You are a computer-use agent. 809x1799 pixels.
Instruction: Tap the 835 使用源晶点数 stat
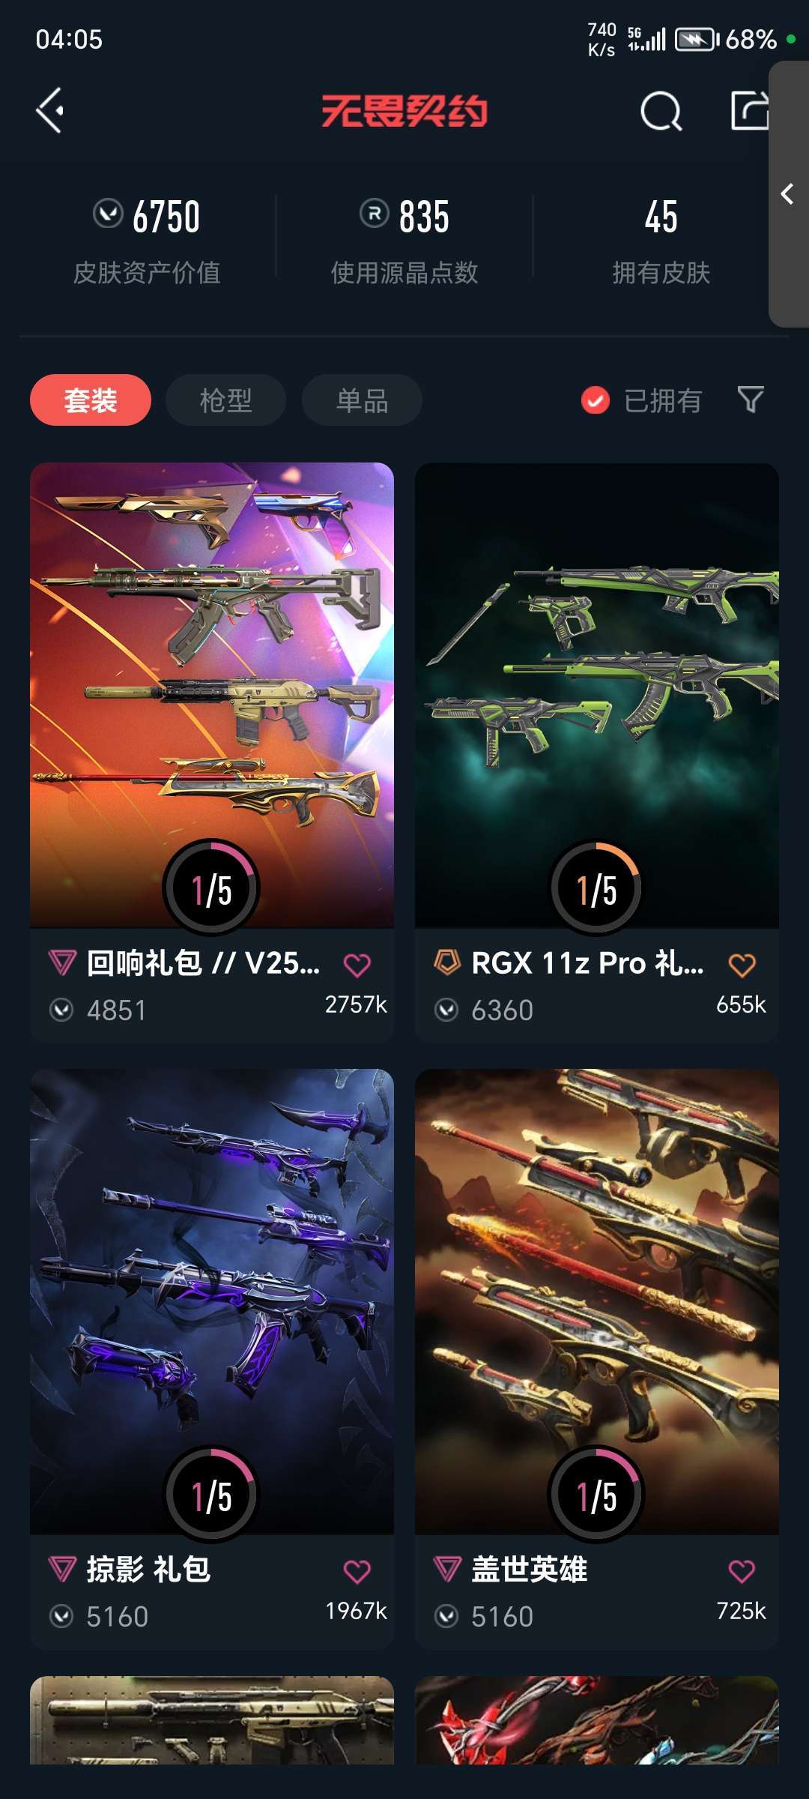pyautogui.click(x=404, y=240)
